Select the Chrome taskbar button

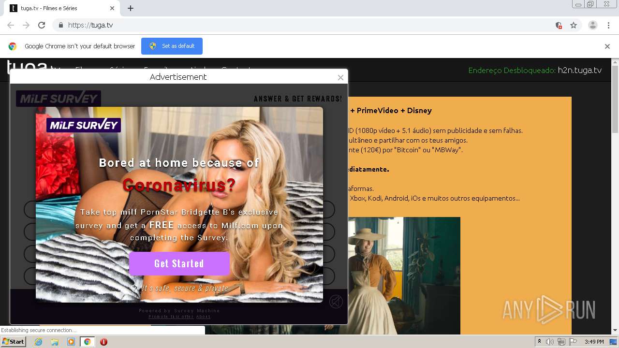[x=87, y=342]
